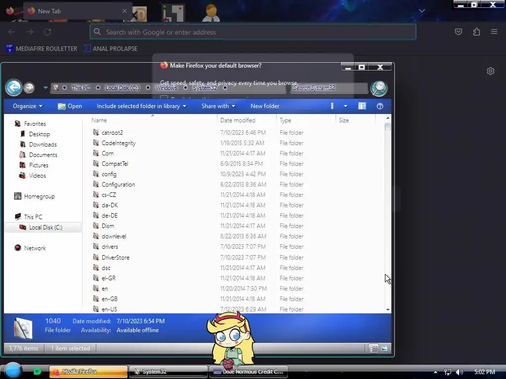Image resolution: width=506 pixels, height=379 pixels.
Task: Open MEDIAFIRE ROULETTER bookmark in Firefox
Action: pyautogui.click(x=42, y=49)
